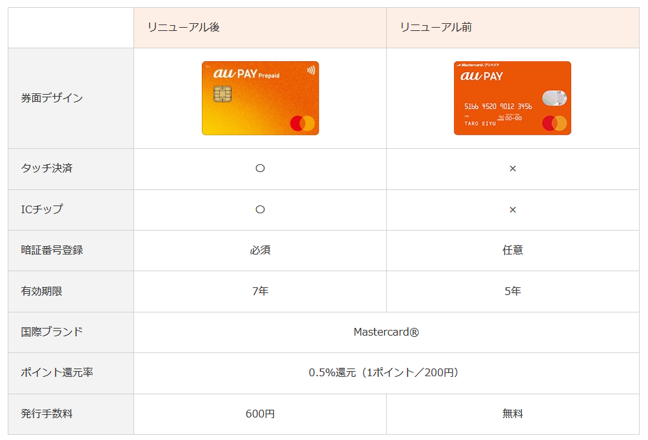The height and width of the screenshot is (440, 648).
Task: Click the contactless payment waves icon on new card
Action: point(311,70)
